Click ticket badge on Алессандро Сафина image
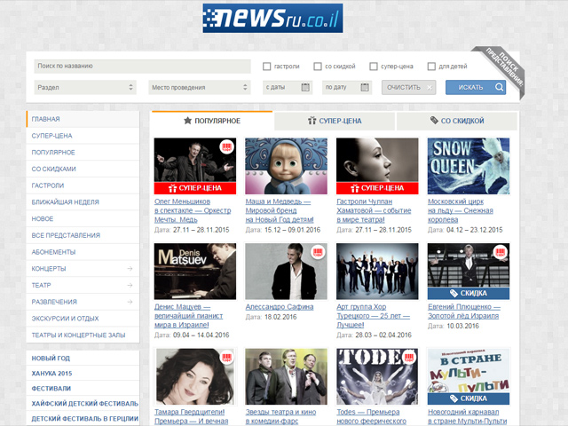The height and width of the screenshot is (426, 568). pyautogui.click(x=318, y=252)
